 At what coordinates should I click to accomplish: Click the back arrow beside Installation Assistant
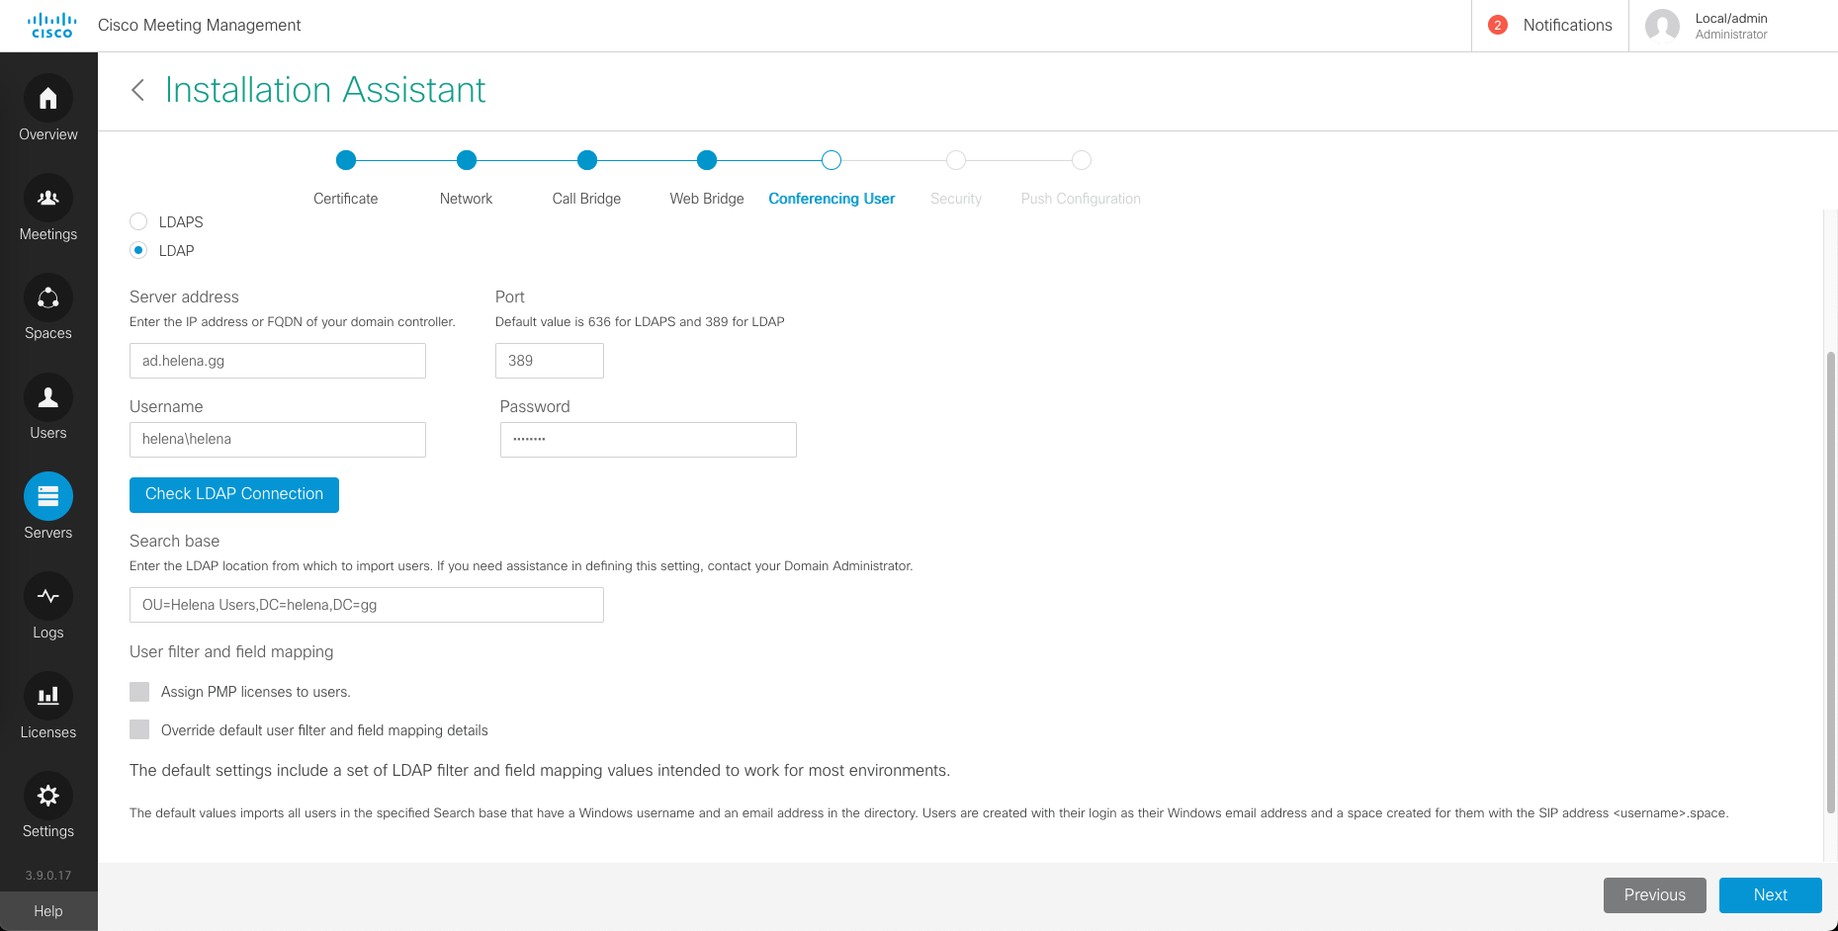coord(138,90)
